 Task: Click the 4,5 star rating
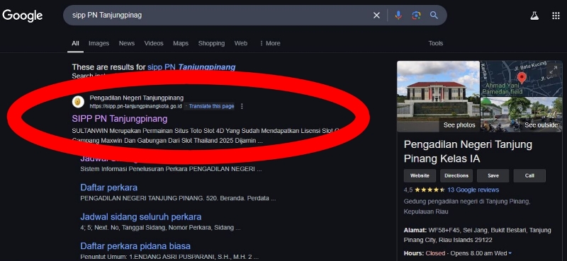[424, 190]
